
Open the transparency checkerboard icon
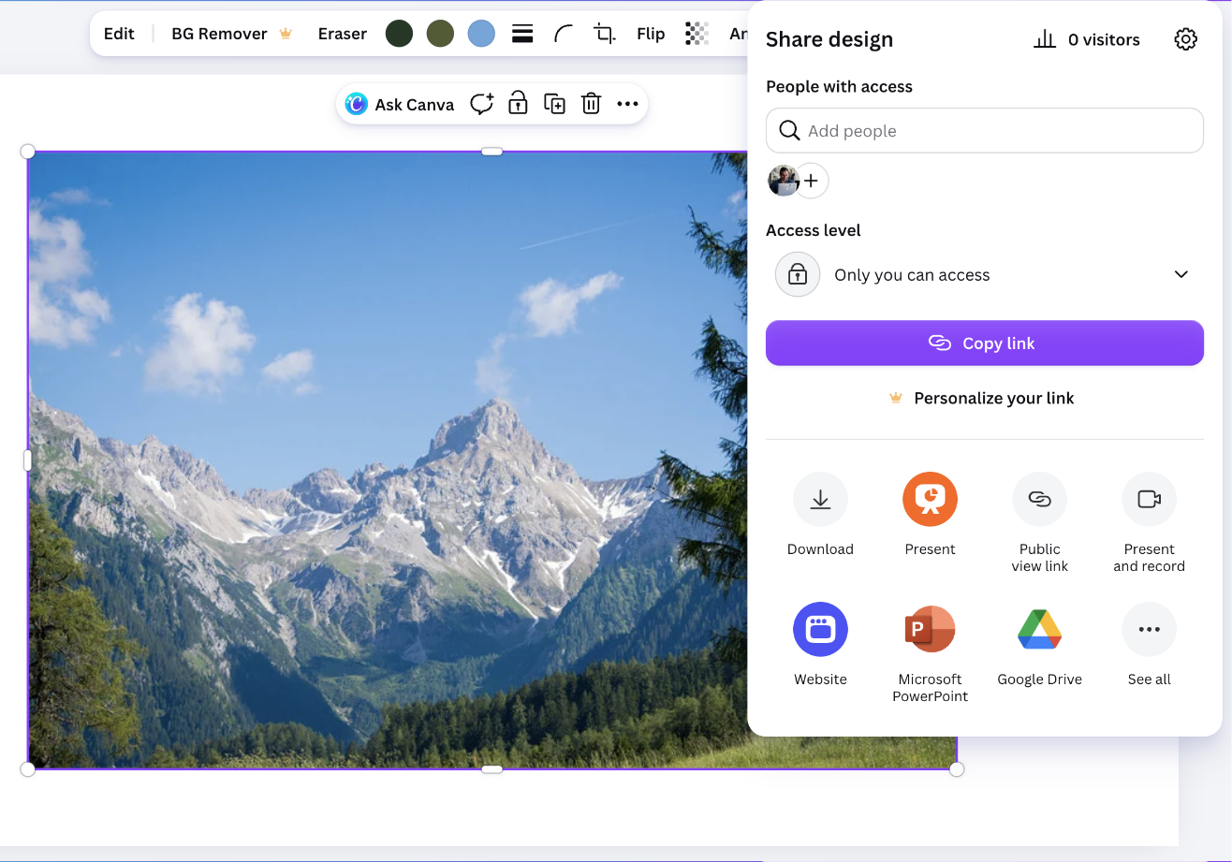pyautogui.click(x=697, y=34)
